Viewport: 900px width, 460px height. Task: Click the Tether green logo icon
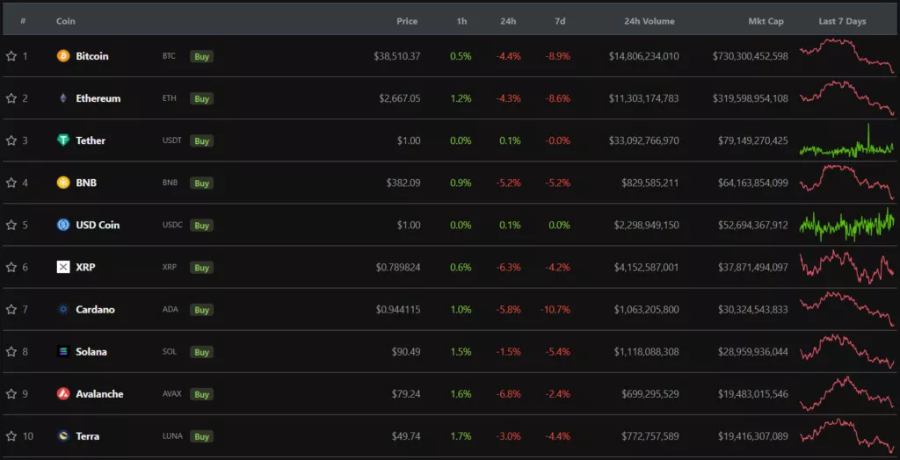[x=63, y=140]
